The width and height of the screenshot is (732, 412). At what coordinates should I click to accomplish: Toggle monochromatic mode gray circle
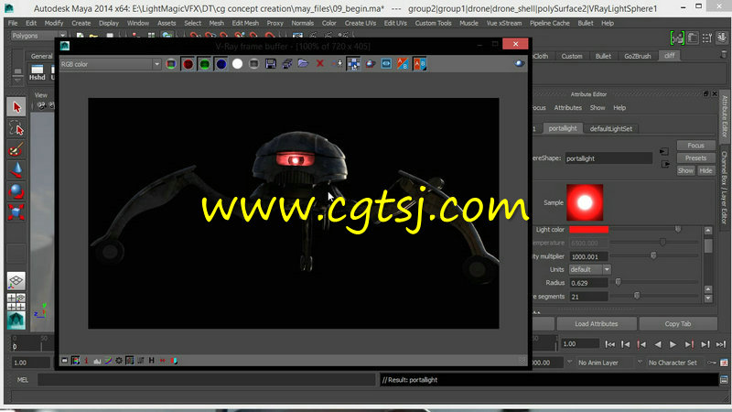coord(253,64)
